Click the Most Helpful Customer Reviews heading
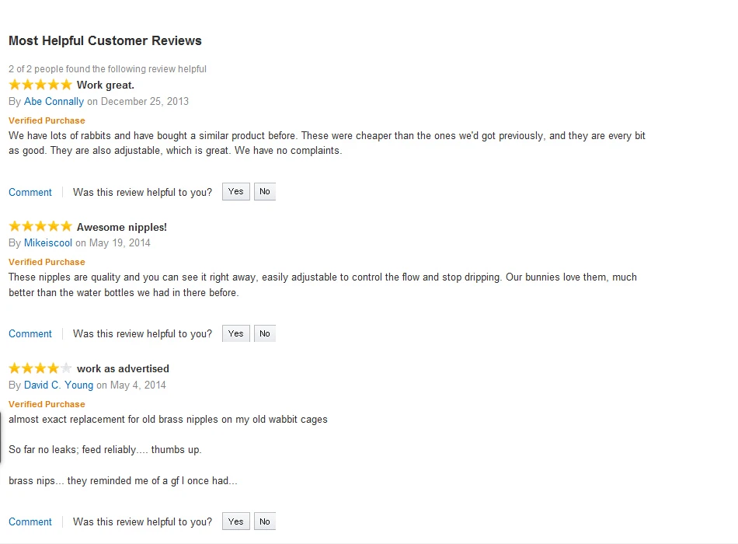 coord(105,40)
